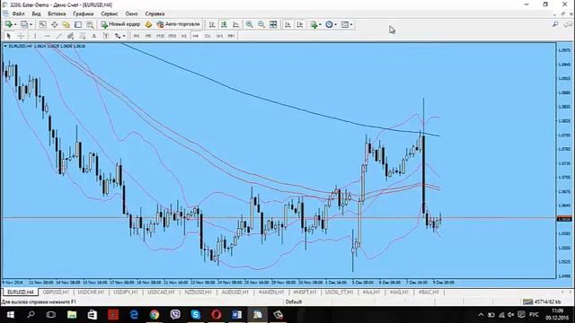Switch to the GBPUSD,H1 chart tab
Image resolution: width=575 pixels, height=323 pixels.
[56, 292]
